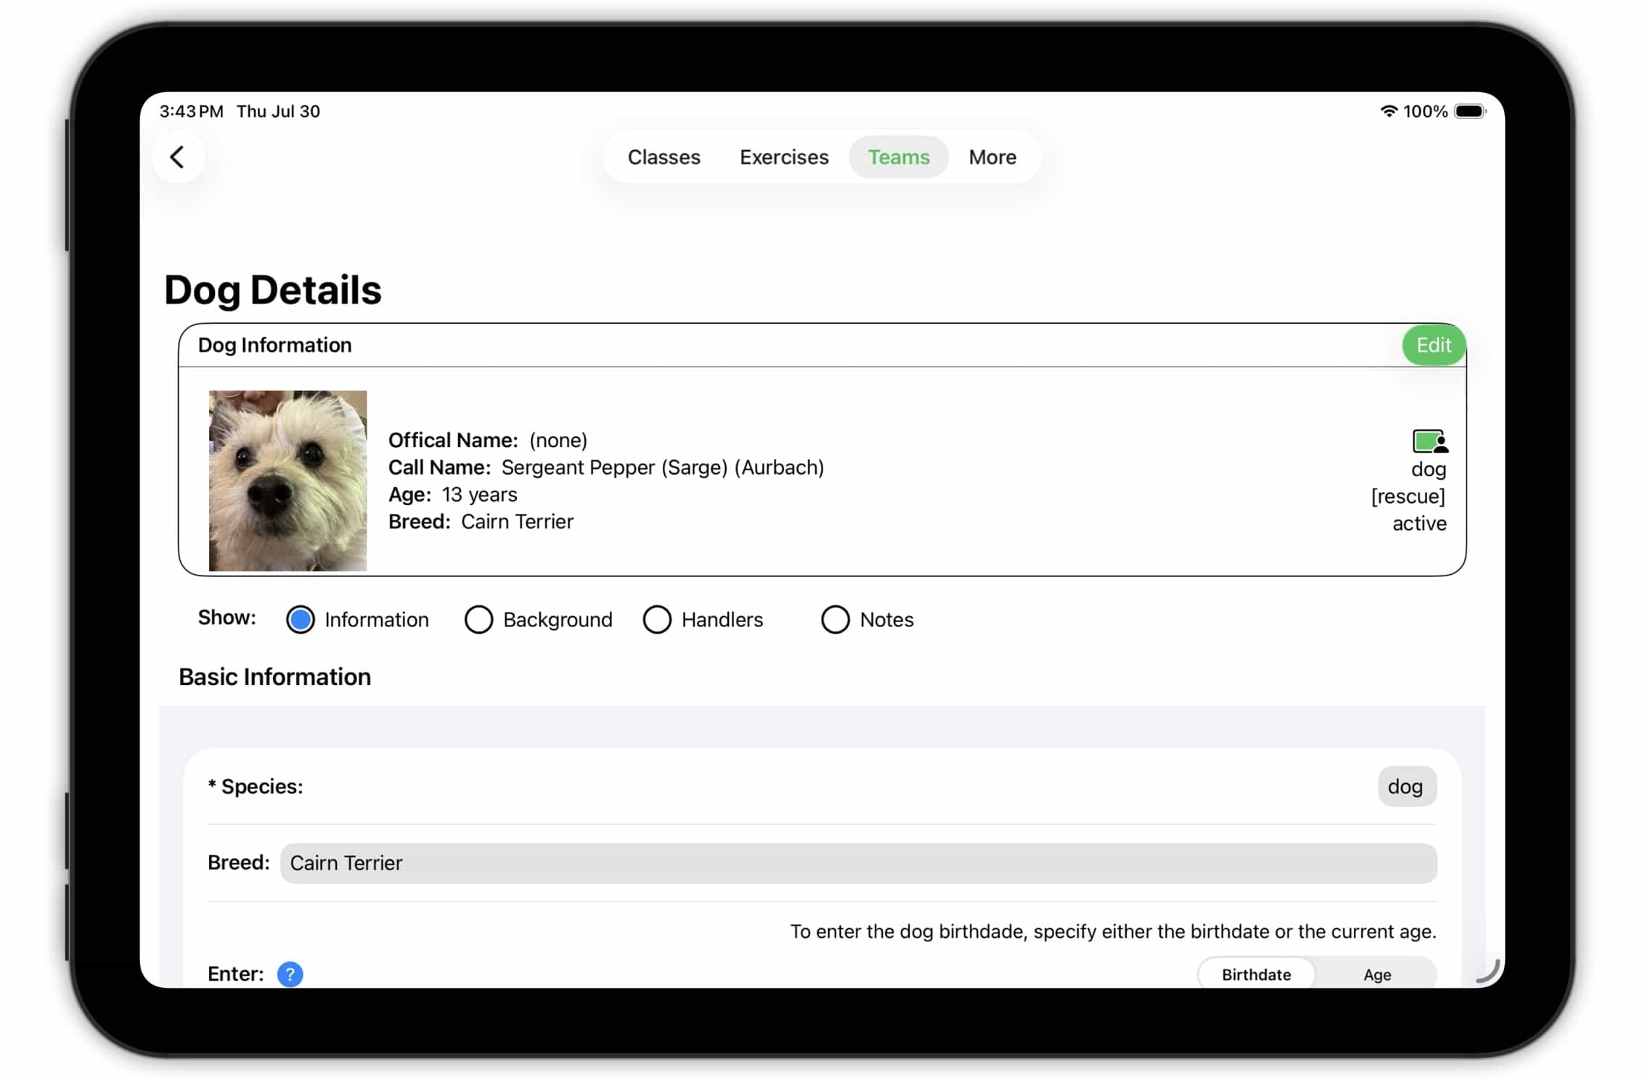Click the 'Dog Details' page title
Viewport: 1645px width, 1080px height.
[x=272, y=290]
